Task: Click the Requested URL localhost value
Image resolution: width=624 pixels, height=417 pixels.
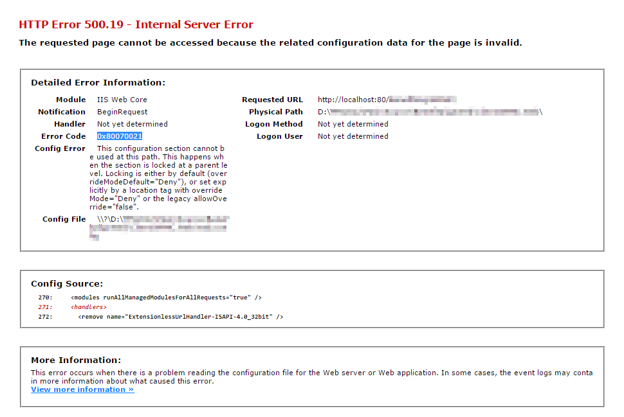Action: [386, 100]
